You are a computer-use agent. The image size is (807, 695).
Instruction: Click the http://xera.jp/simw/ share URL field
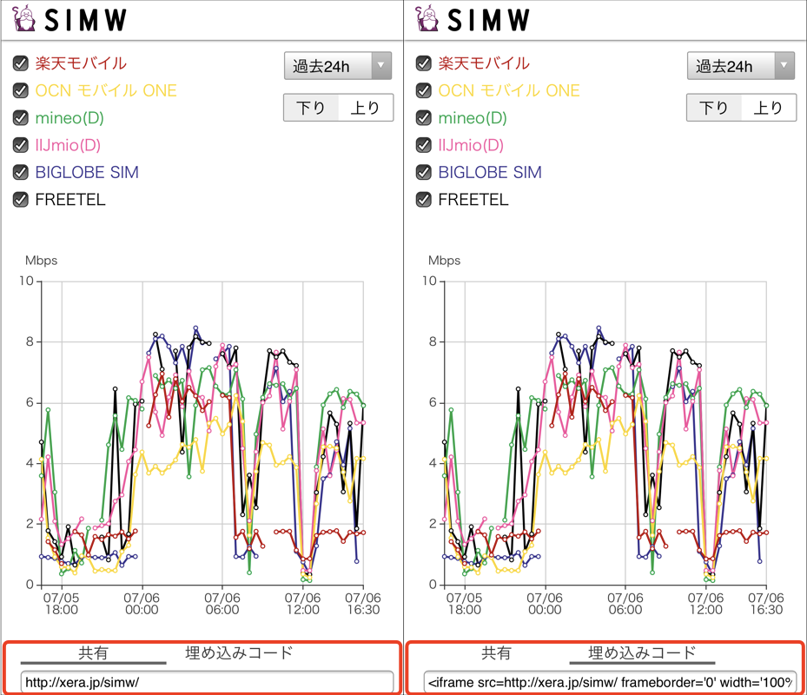[x=207, y=682]
